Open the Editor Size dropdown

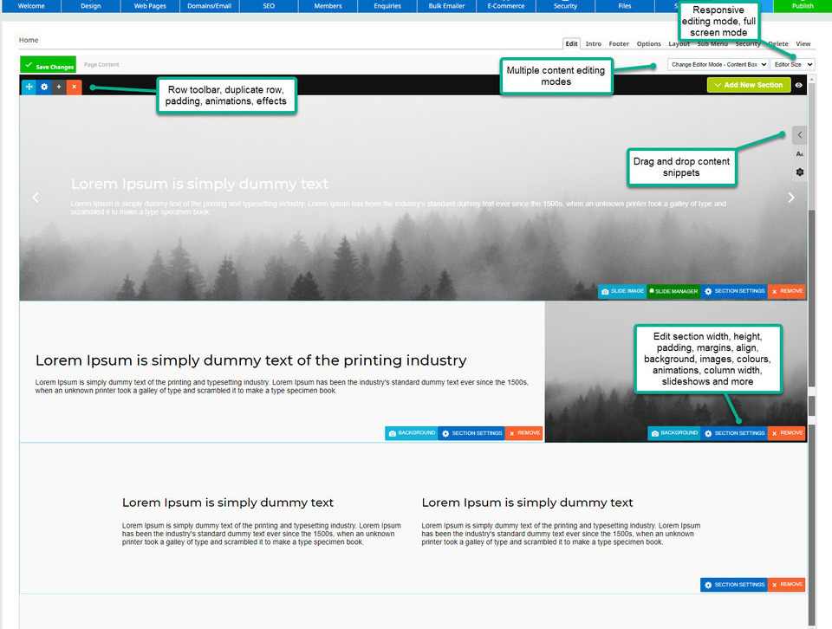793,64
